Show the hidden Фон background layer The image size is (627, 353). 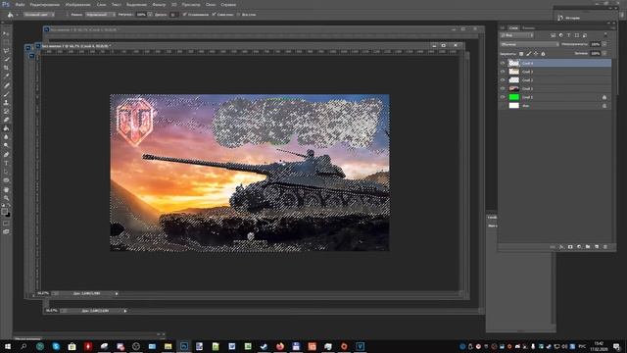(x=503, y=106)
